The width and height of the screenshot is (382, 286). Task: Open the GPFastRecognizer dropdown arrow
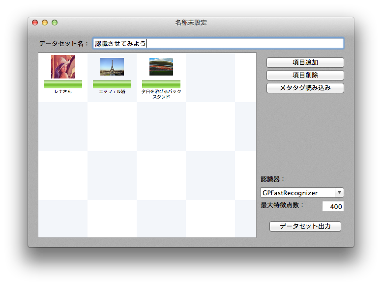pos(339,193)
